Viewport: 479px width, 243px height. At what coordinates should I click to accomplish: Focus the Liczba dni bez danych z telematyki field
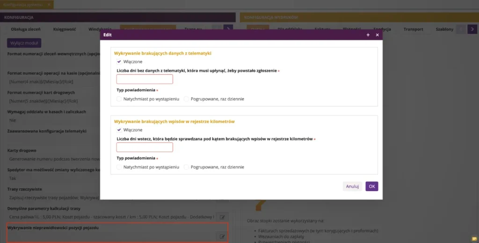click(x=145, y=79)
